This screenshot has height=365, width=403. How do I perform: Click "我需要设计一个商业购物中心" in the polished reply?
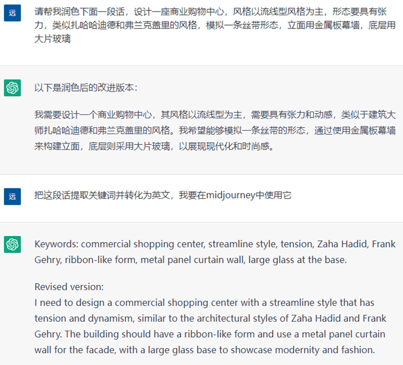(94, 114)
